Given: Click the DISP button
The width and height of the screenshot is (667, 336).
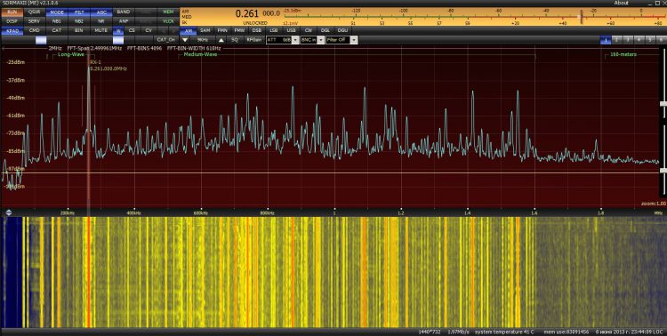Looking at the screenshot, I should 12,20.
